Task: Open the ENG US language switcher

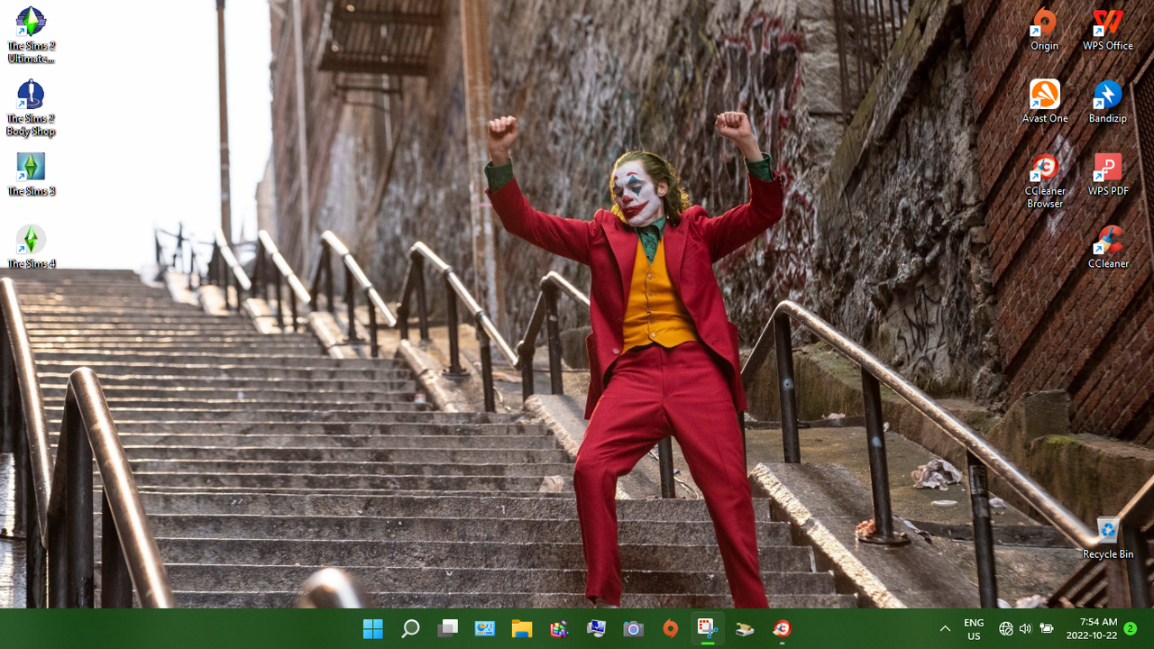Action: pyautogui.click(x=974, y=629)
